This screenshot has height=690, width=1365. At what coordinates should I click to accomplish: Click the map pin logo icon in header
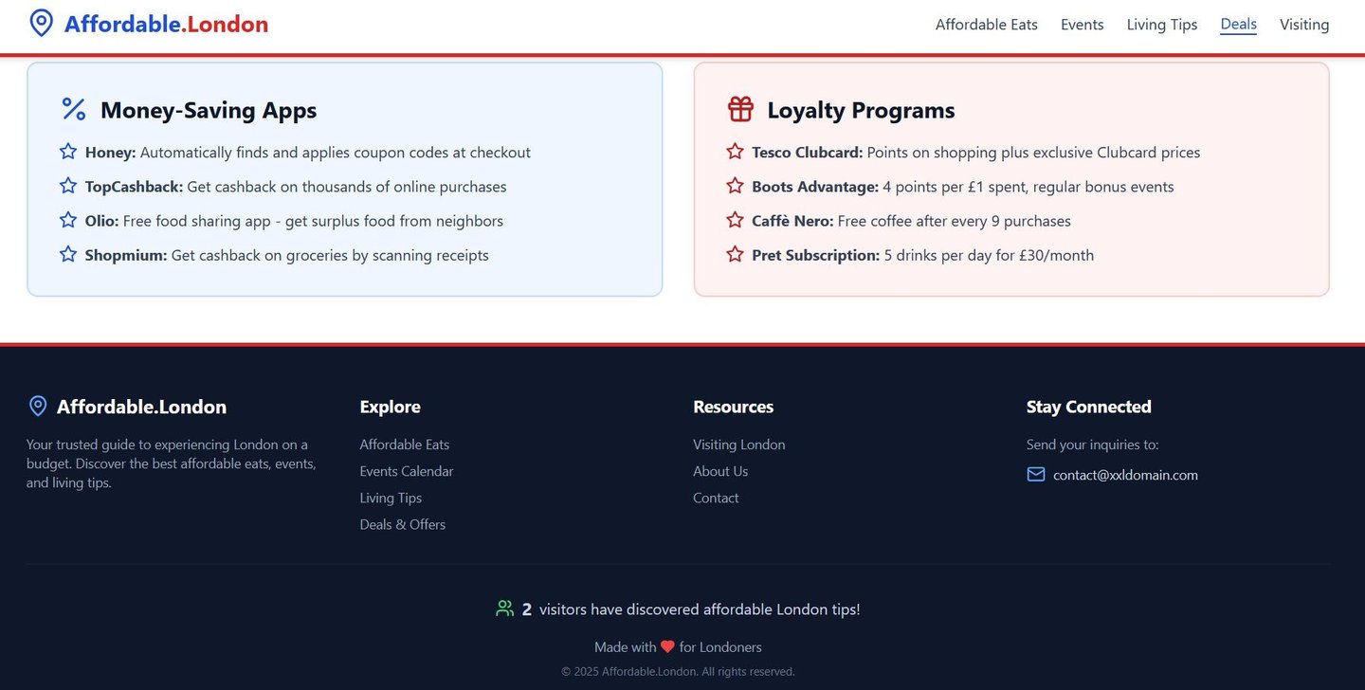(x=41, y=24)
